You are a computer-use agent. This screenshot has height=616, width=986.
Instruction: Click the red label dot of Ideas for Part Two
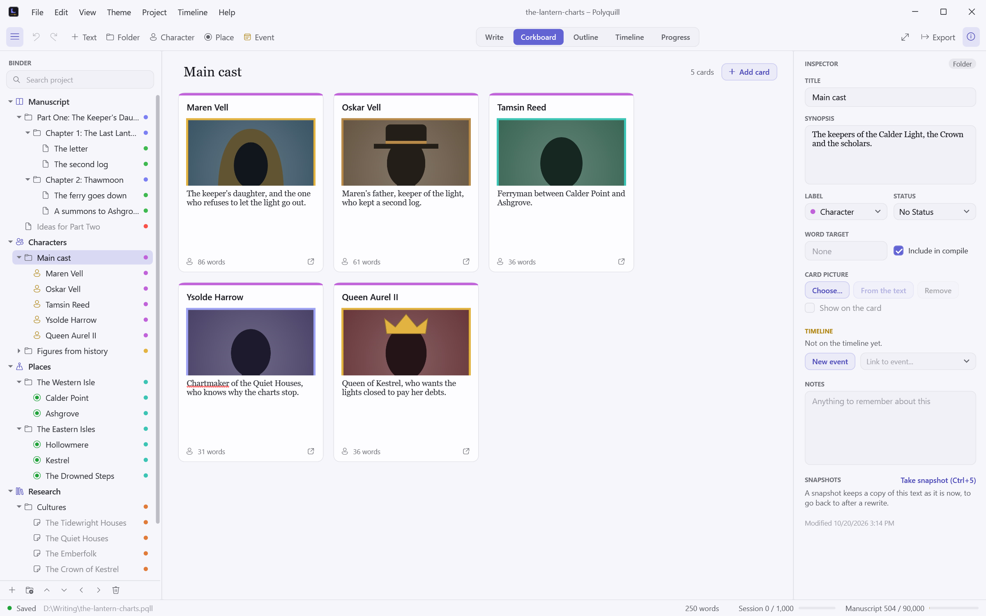145,227
